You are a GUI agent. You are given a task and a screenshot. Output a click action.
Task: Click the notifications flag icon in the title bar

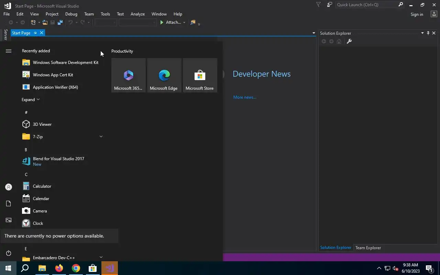click(318, 5)
